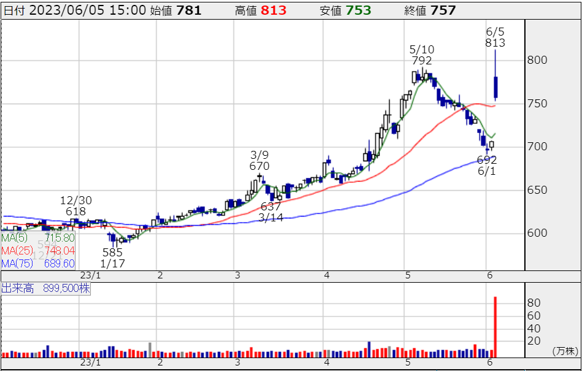Screen dimensions: 582x371
Task: Click the MA(75) legend entry
Action: point(37,263)
